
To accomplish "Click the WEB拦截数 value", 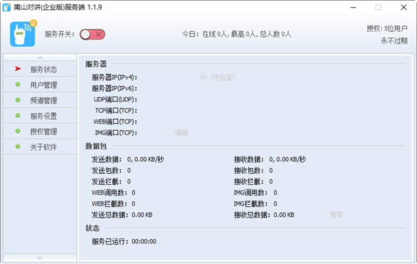I will [133, 204].
